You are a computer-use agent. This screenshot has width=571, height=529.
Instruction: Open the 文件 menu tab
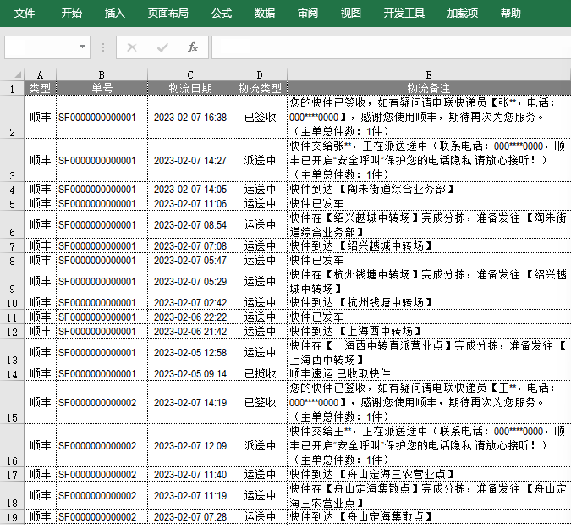pos(25,14)
